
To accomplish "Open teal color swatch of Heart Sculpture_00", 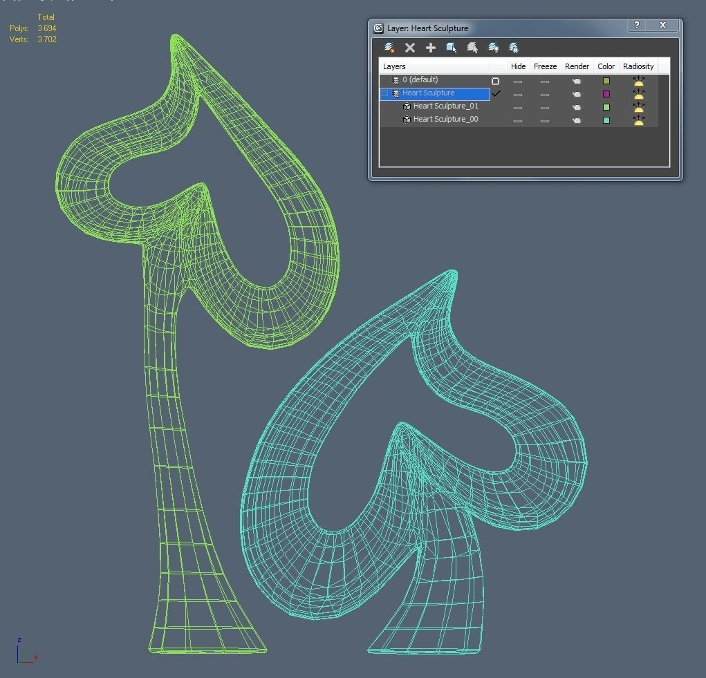I will 606,120.
